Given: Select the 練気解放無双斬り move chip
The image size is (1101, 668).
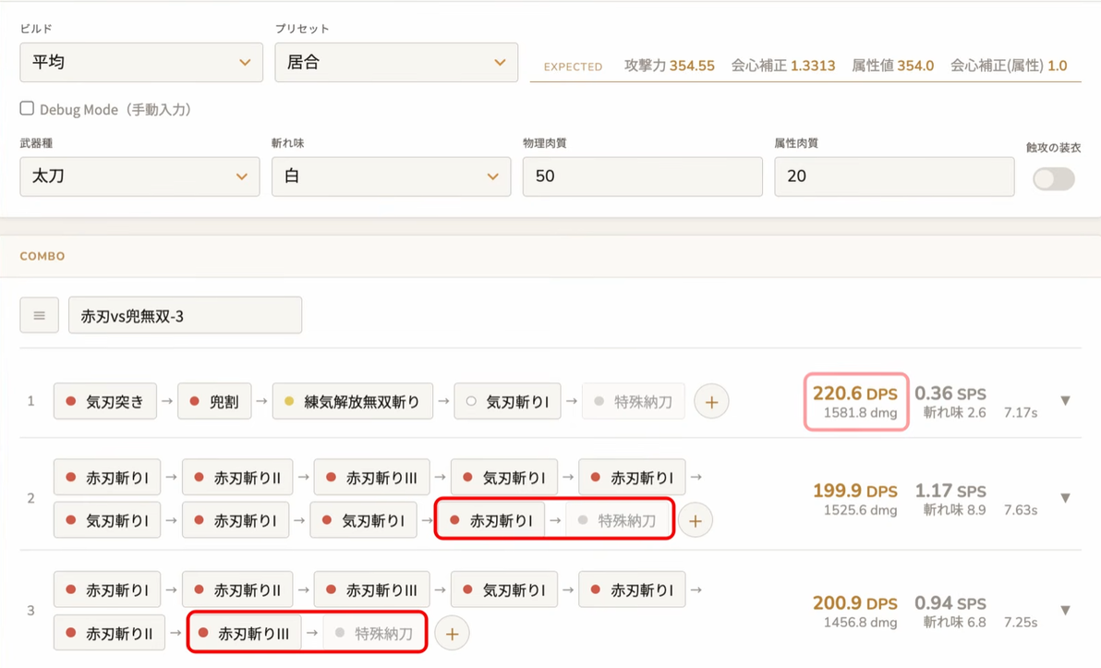Looking at the screenshot, I should coord(353,401).
